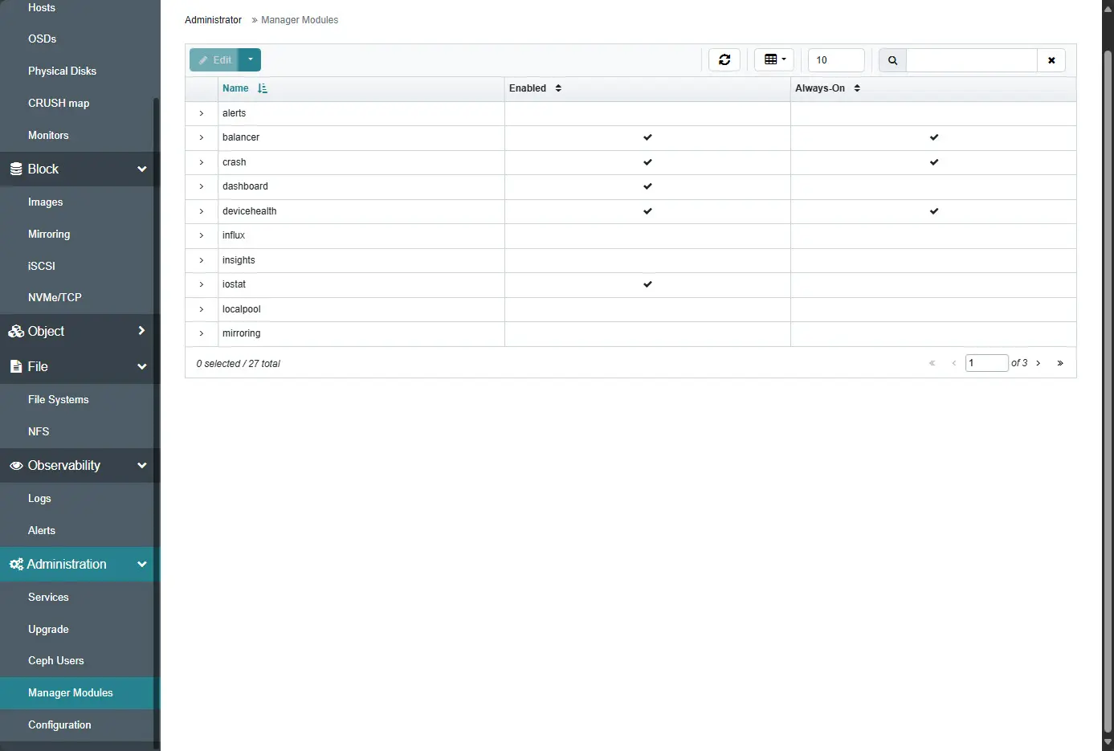
Task: Expand the alerts row details
Action: 202,113
